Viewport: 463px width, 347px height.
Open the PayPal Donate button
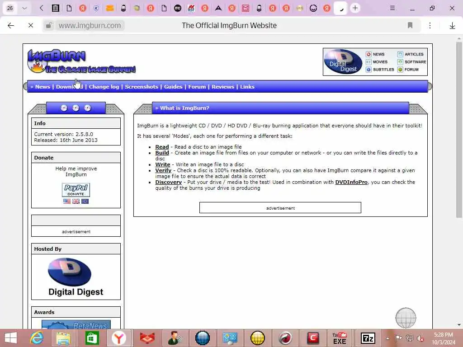tap(76, 190)
